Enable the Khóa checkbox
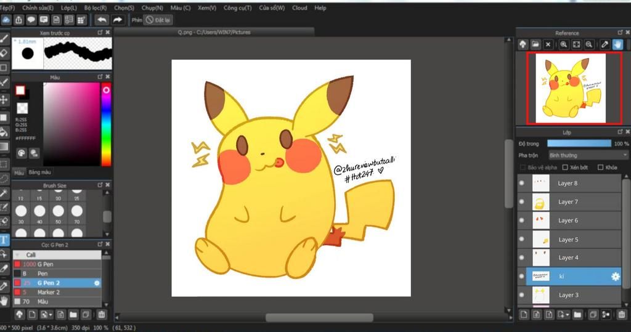This screenshot has height=332, width=631. point(600,168)
